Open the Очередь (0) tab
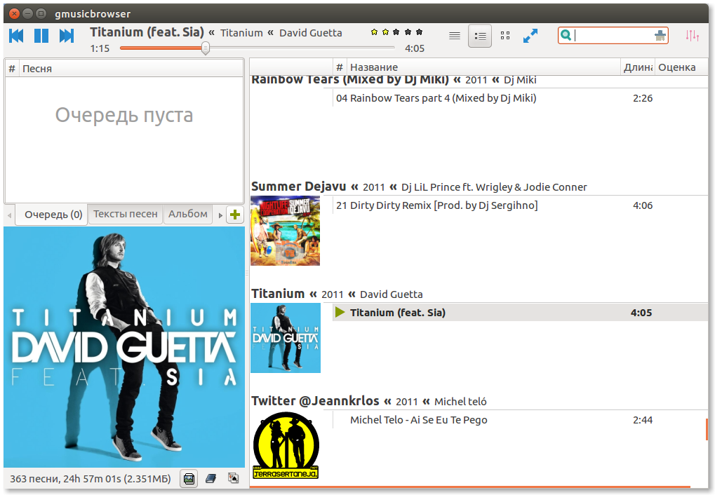The height and width of the screenshot is (495, 715). (x=53, y=215)
